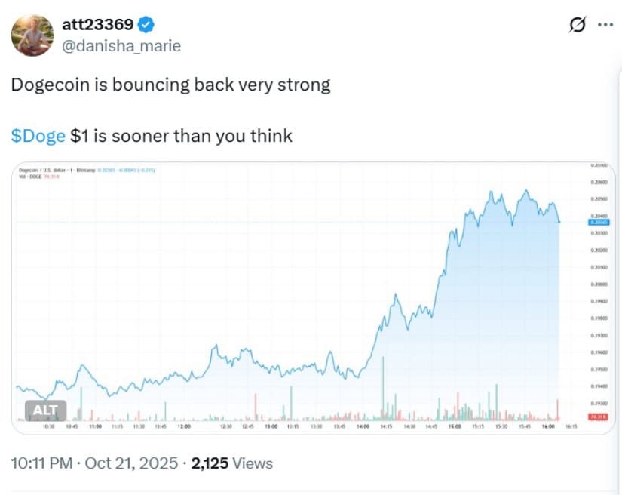Click the profile avatar of att23369
This screenshot has height=495, width=622.
point(32,34)
